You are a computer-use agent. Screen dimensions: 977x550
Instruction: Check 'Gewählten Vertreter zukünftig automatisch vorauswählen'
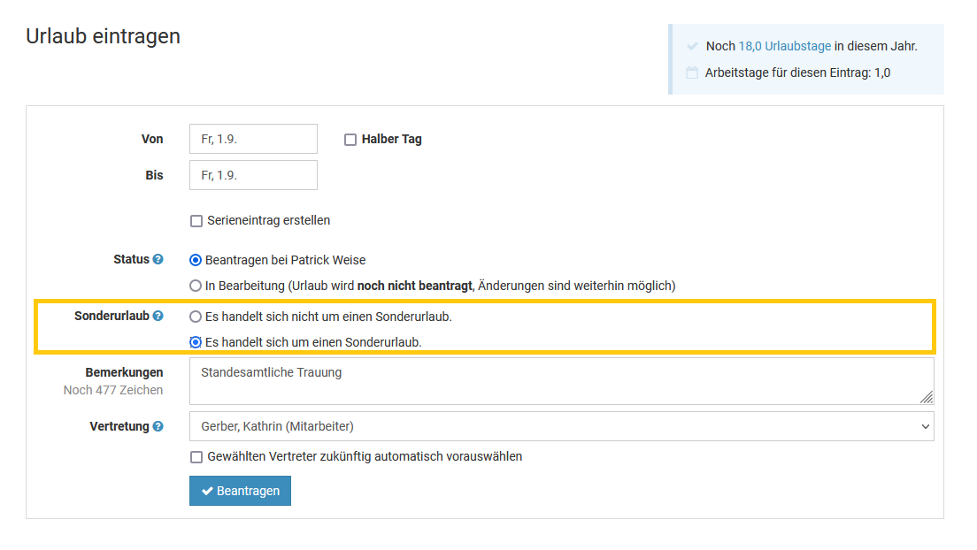pos(196,457)
